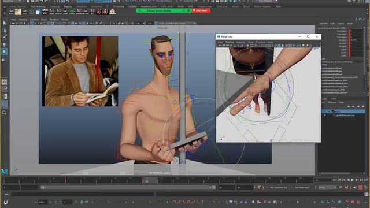Image resolution: width=370 pixels, height=208 pixels.
Task: Toggle highlighted blue shading icon in Persp View toolbar
Action: click(279, 46)
